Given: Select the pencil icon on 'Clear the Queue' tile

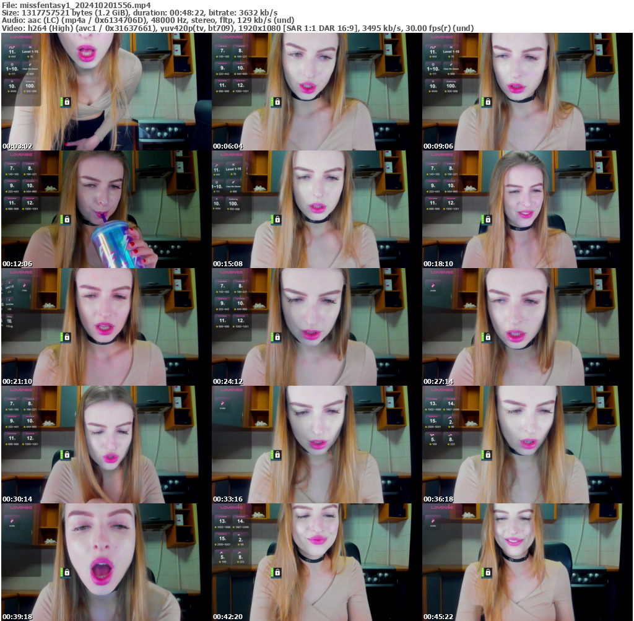Looking at the screenshot, I should 30,64.
